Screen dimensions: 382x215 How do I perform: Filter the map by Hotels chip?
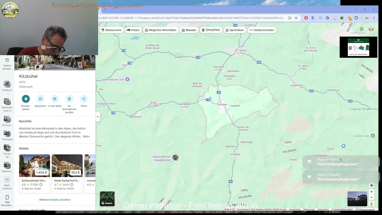click(x=133, y=30)
